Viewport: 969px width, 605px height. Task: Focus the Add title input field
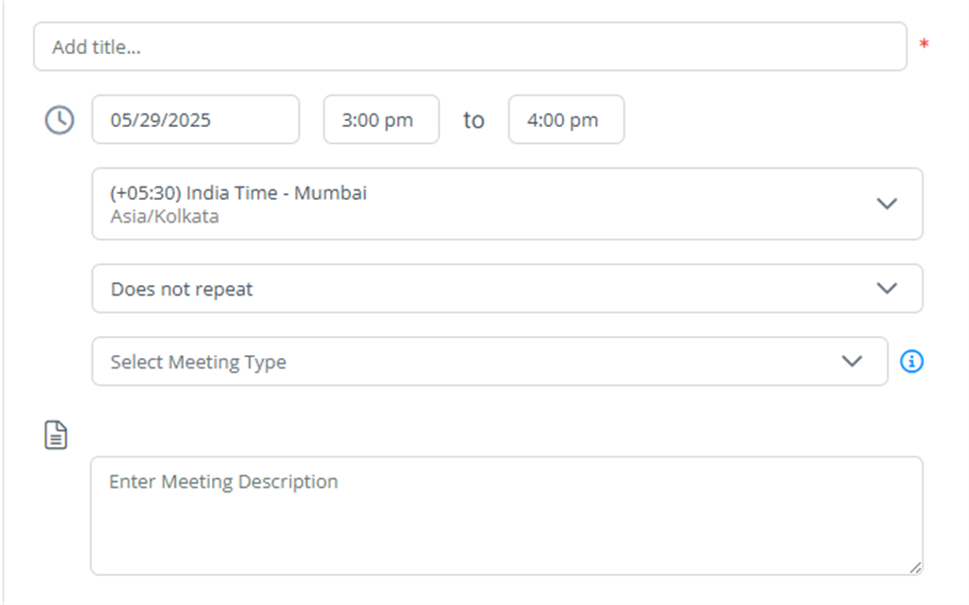coord(470,46)
